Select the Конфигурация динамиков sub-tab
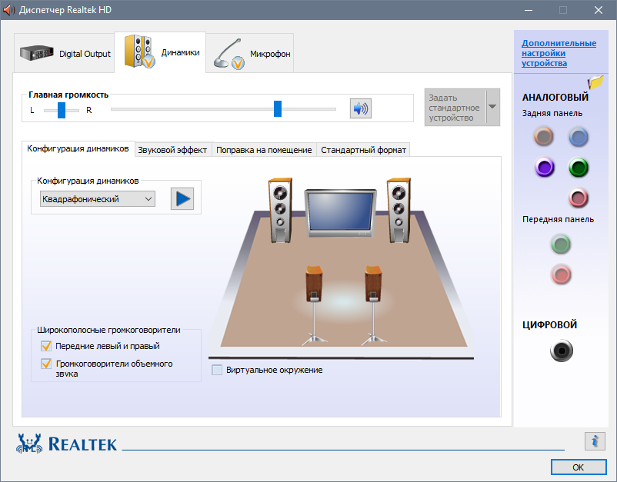The image size is (617, 482). [78, 148]
